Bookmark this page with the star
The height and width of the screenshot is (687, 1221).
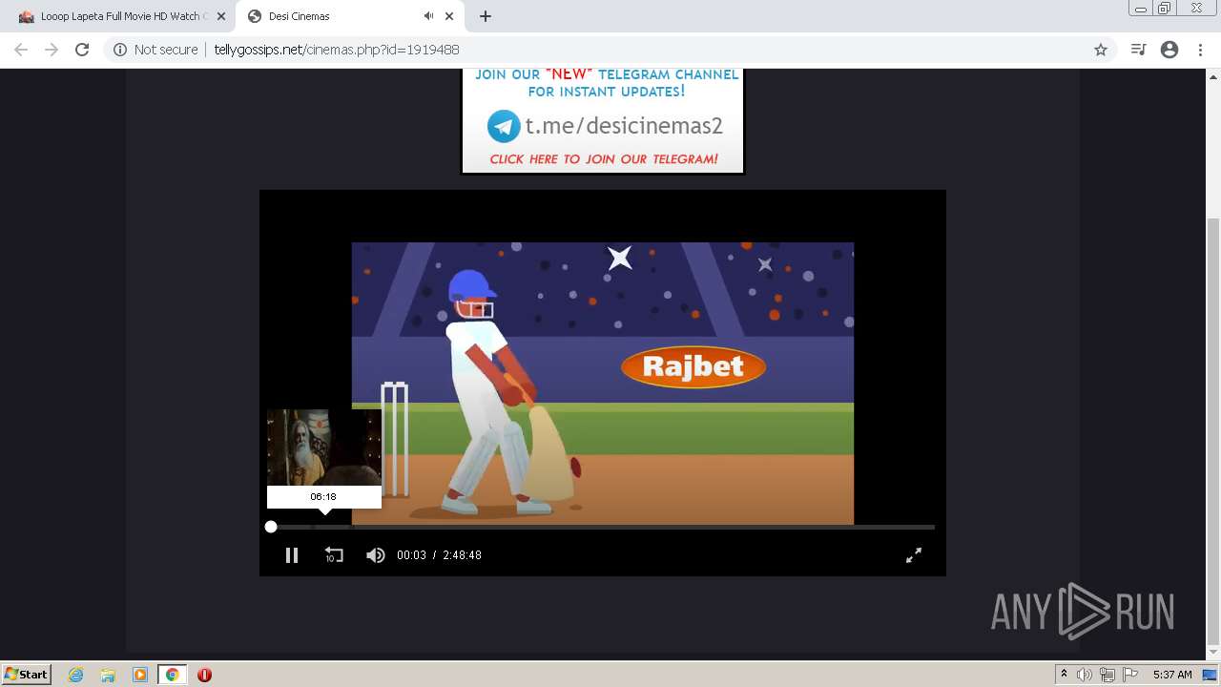1101,50
